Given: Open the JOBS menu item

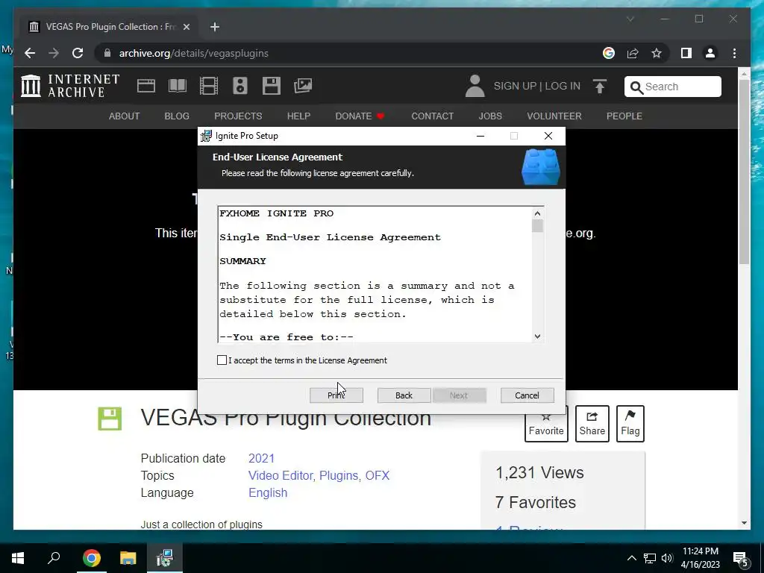Looking at the screenshot, I should 490,116.
